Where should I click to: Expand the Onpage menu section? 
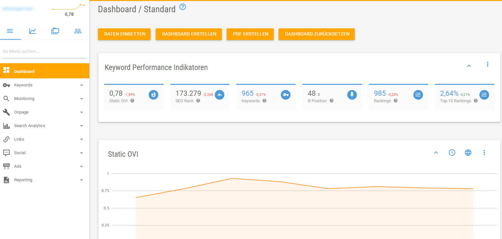82,112
